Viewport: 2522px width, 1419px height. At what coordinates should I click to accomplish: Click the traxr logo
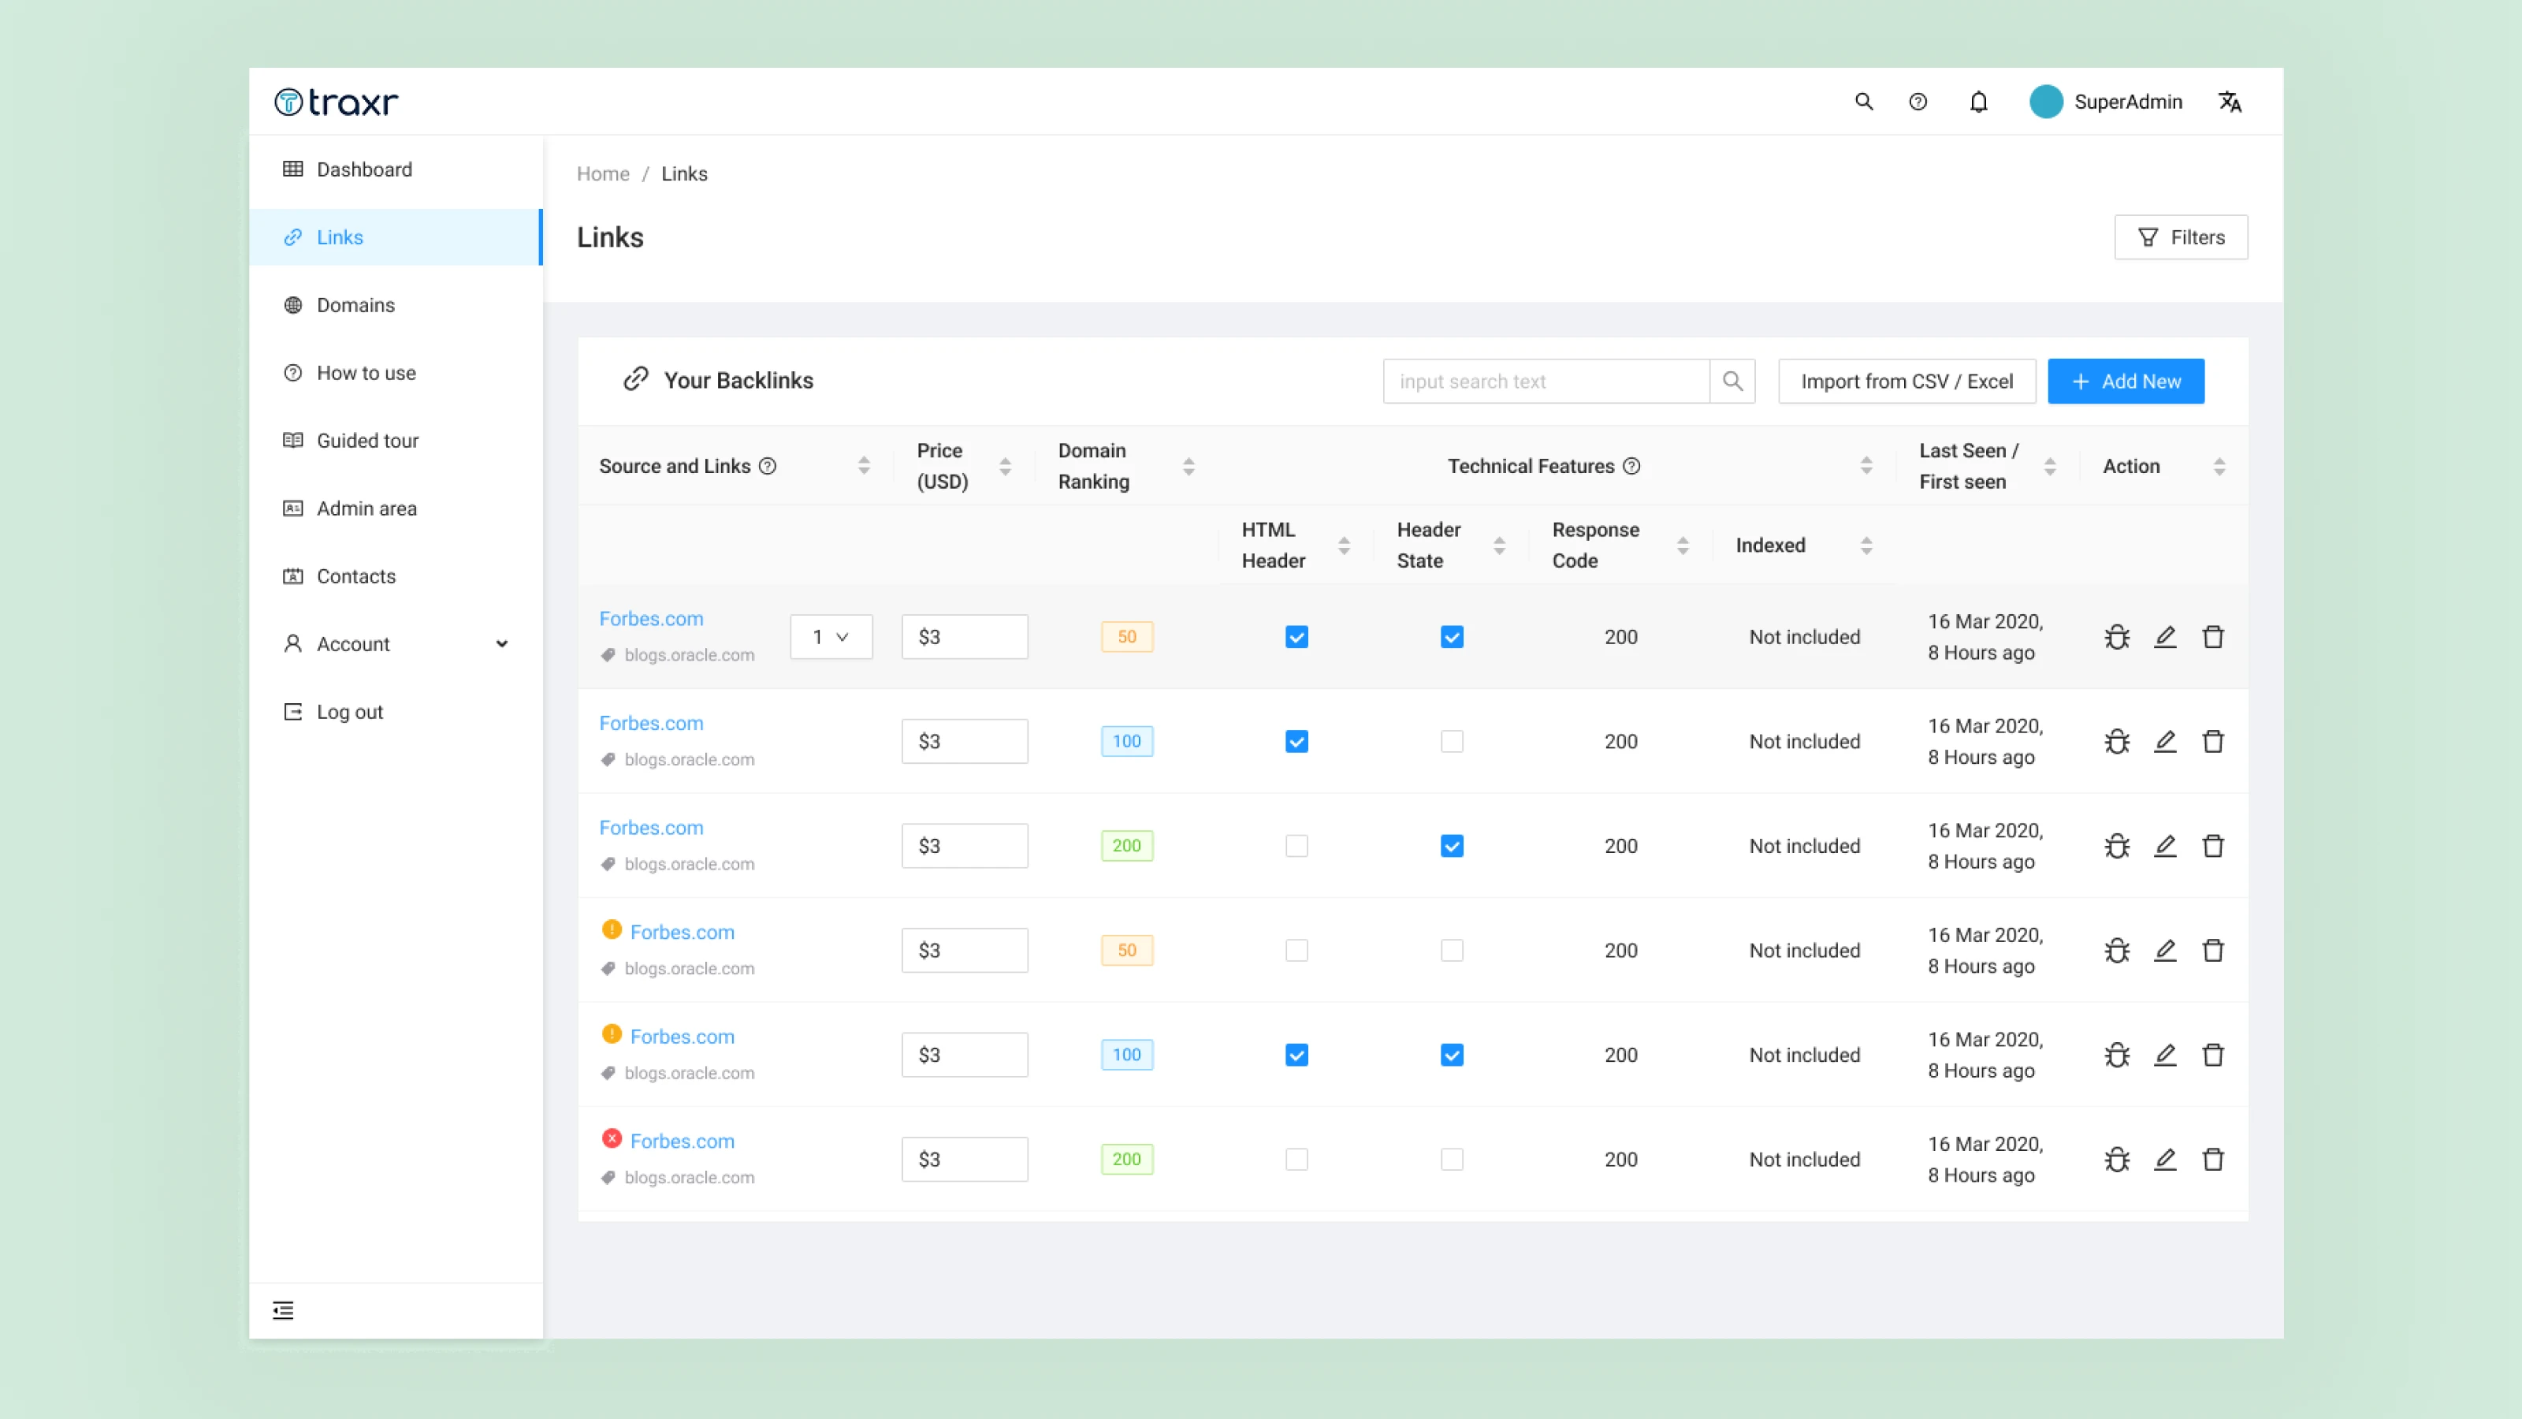click(336, 102)
